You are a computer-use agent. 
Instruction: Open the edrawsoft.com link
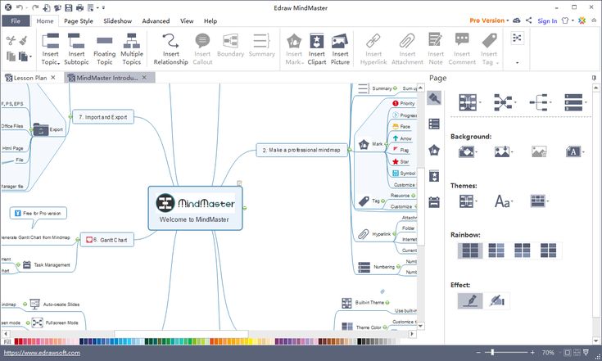point(42,353)
